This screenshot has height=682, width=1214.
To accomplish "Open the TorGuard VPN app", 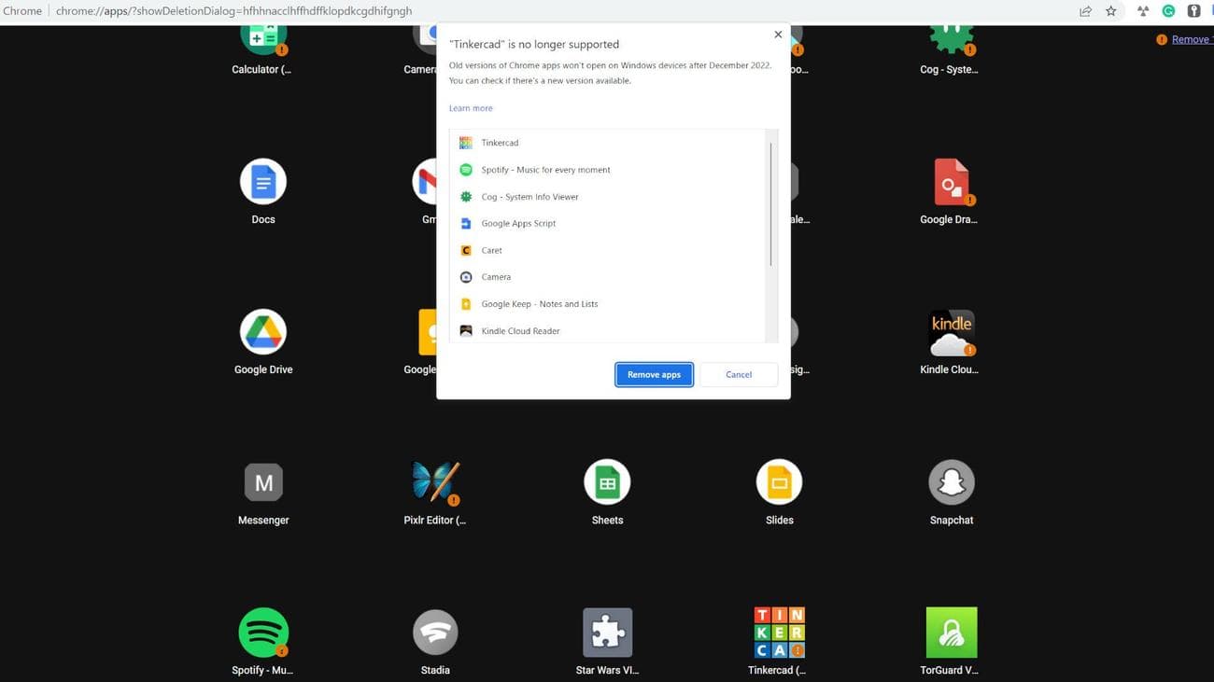I will [951, 632].
